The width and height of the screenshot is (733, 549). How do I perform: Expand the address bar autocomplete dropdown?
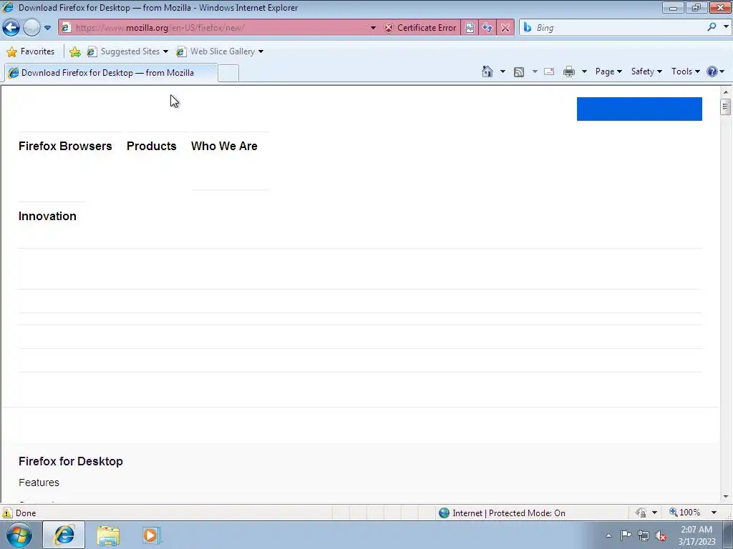coord(373,28)
